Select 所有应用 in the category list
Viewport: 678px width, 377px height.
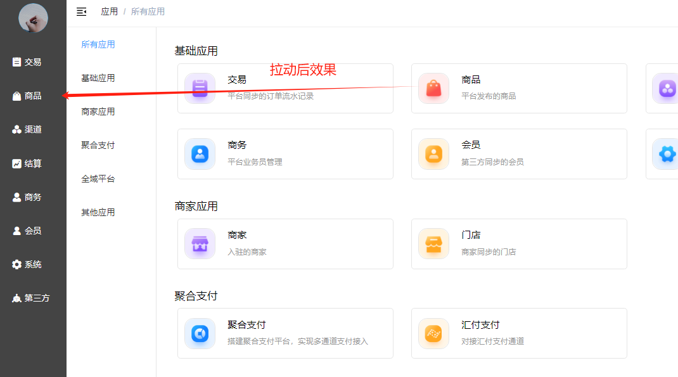point(98,44)
